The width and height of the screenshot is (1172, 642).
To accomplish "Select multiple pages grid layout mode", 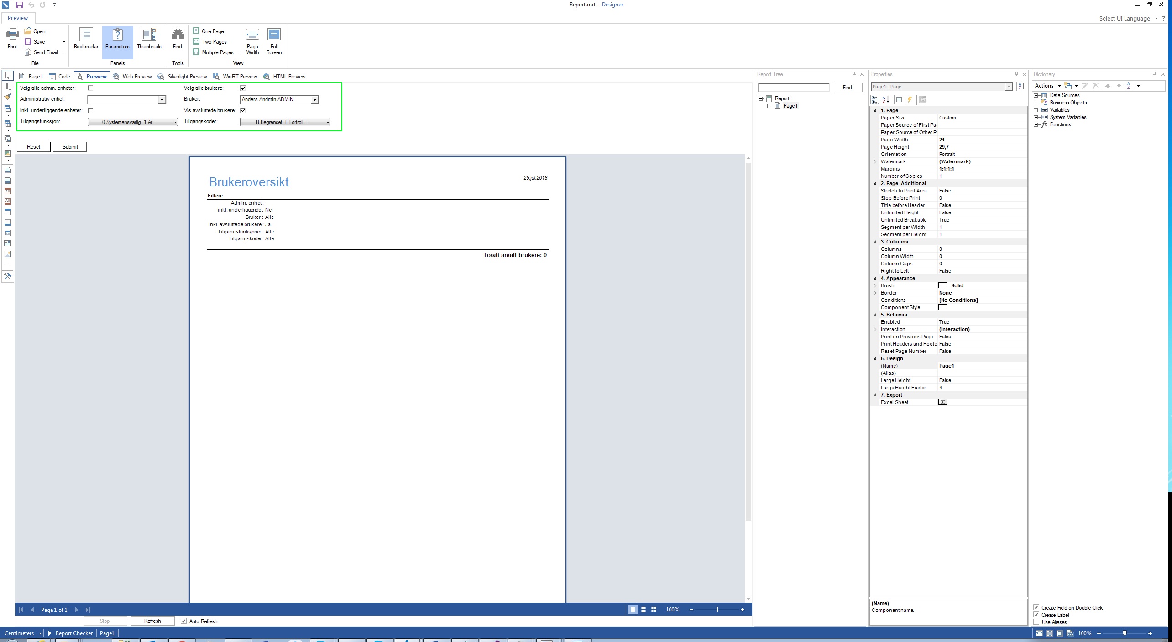I will pyautogui.click(x=654, y=610).
